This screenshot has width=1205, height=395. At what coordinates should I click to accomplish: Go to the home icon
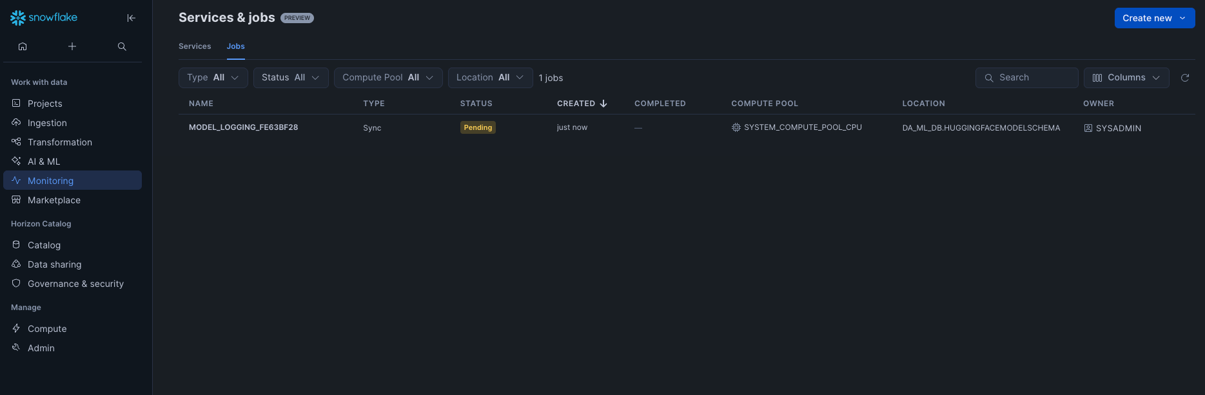23,46
